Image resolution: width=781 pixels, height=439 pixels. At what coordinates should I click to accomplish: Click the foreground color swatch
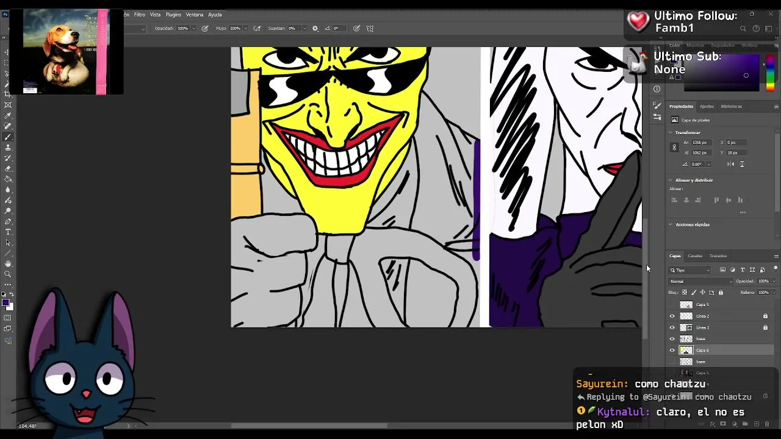(x=5, y=303)
